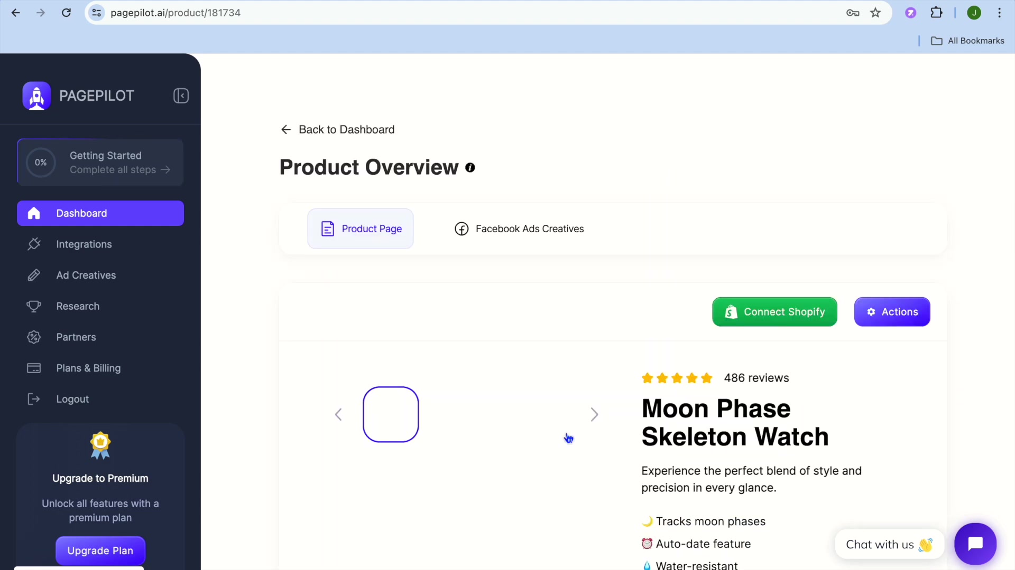Open Chrome three-dot menu
Screen dimensions: 1015x570
pyautogui.click(x=999, y=13)
